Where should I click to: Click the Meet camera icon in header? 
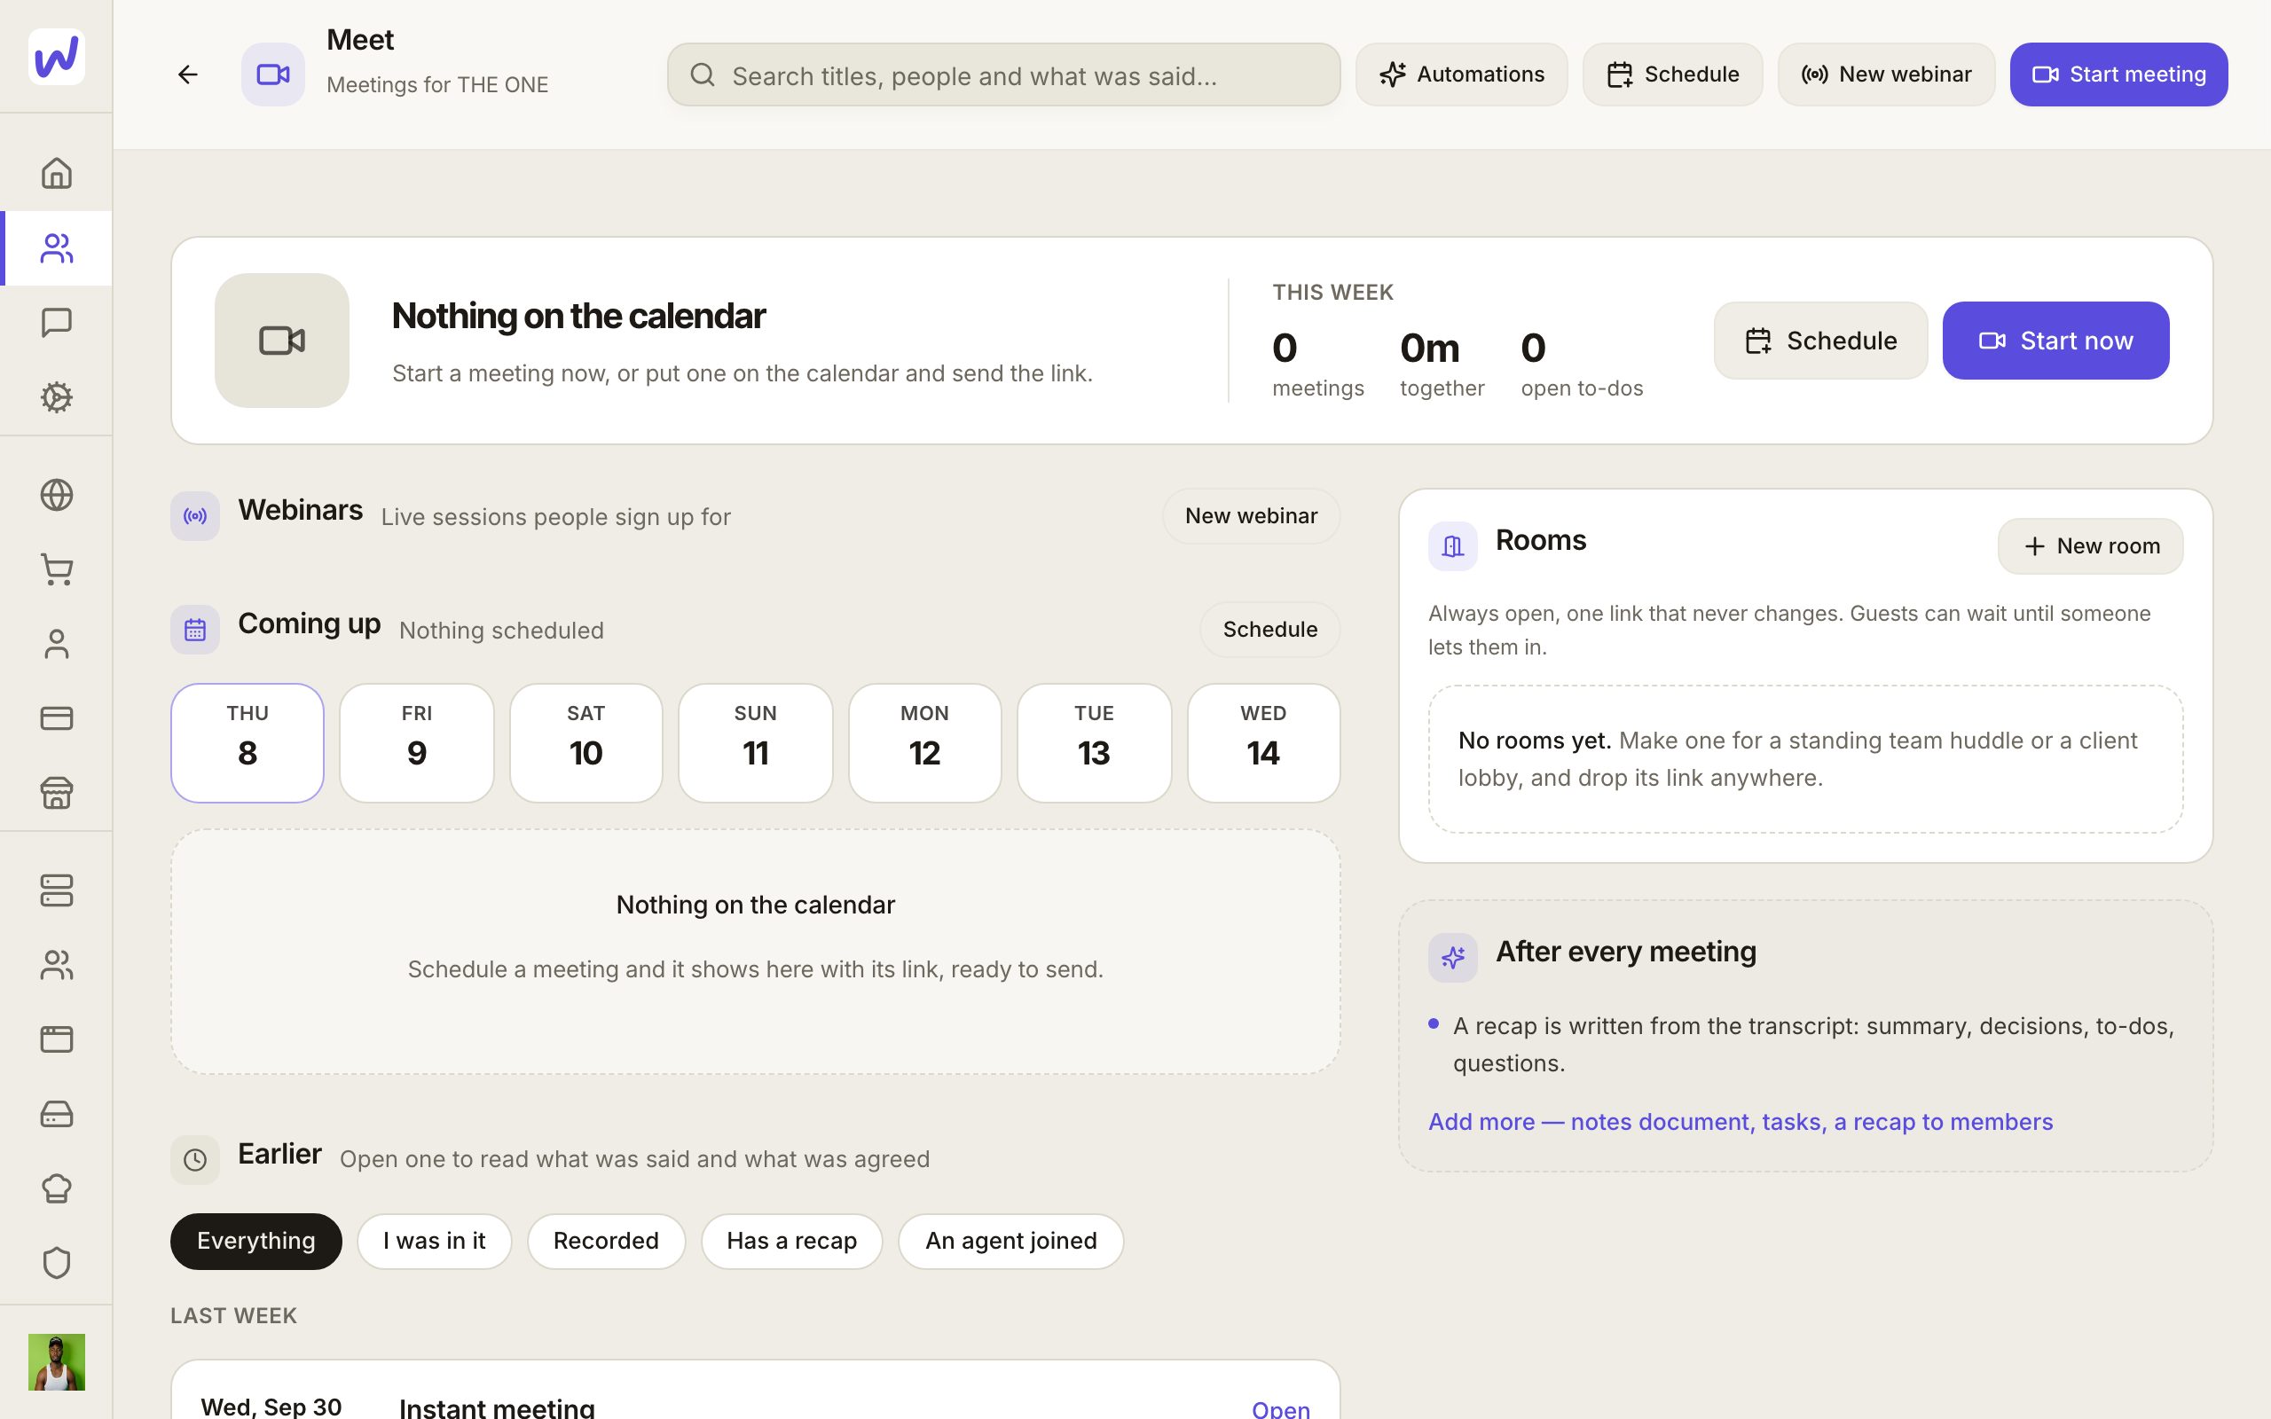pos(273,74)
